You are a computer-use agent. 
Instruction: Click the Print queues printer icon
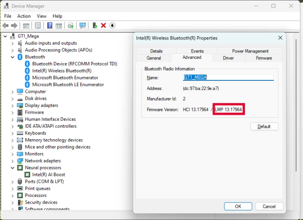coord(20,188)
